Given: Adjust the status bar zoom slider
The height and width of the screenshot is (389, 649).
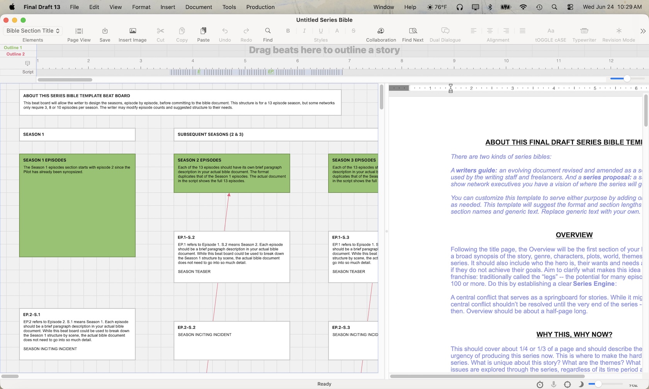Looking at the screenshot, I should tap(598, 384).
